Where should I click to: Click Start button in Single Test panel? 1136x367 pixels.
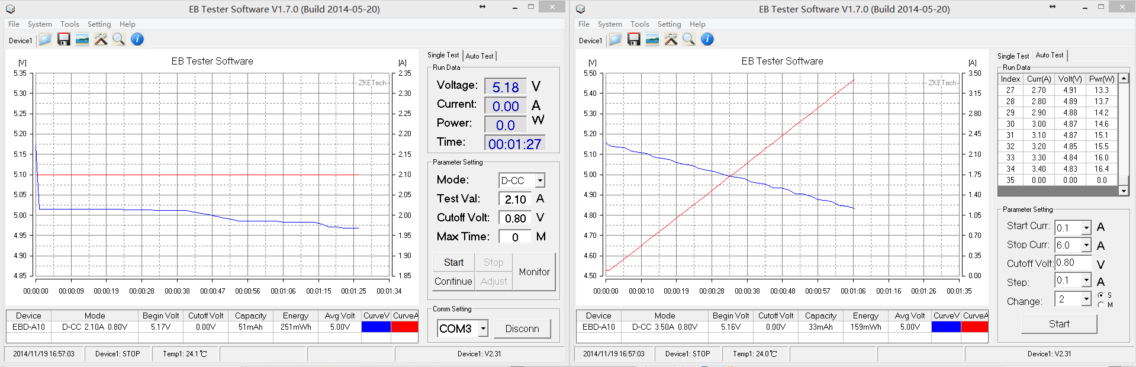point(454,262)
